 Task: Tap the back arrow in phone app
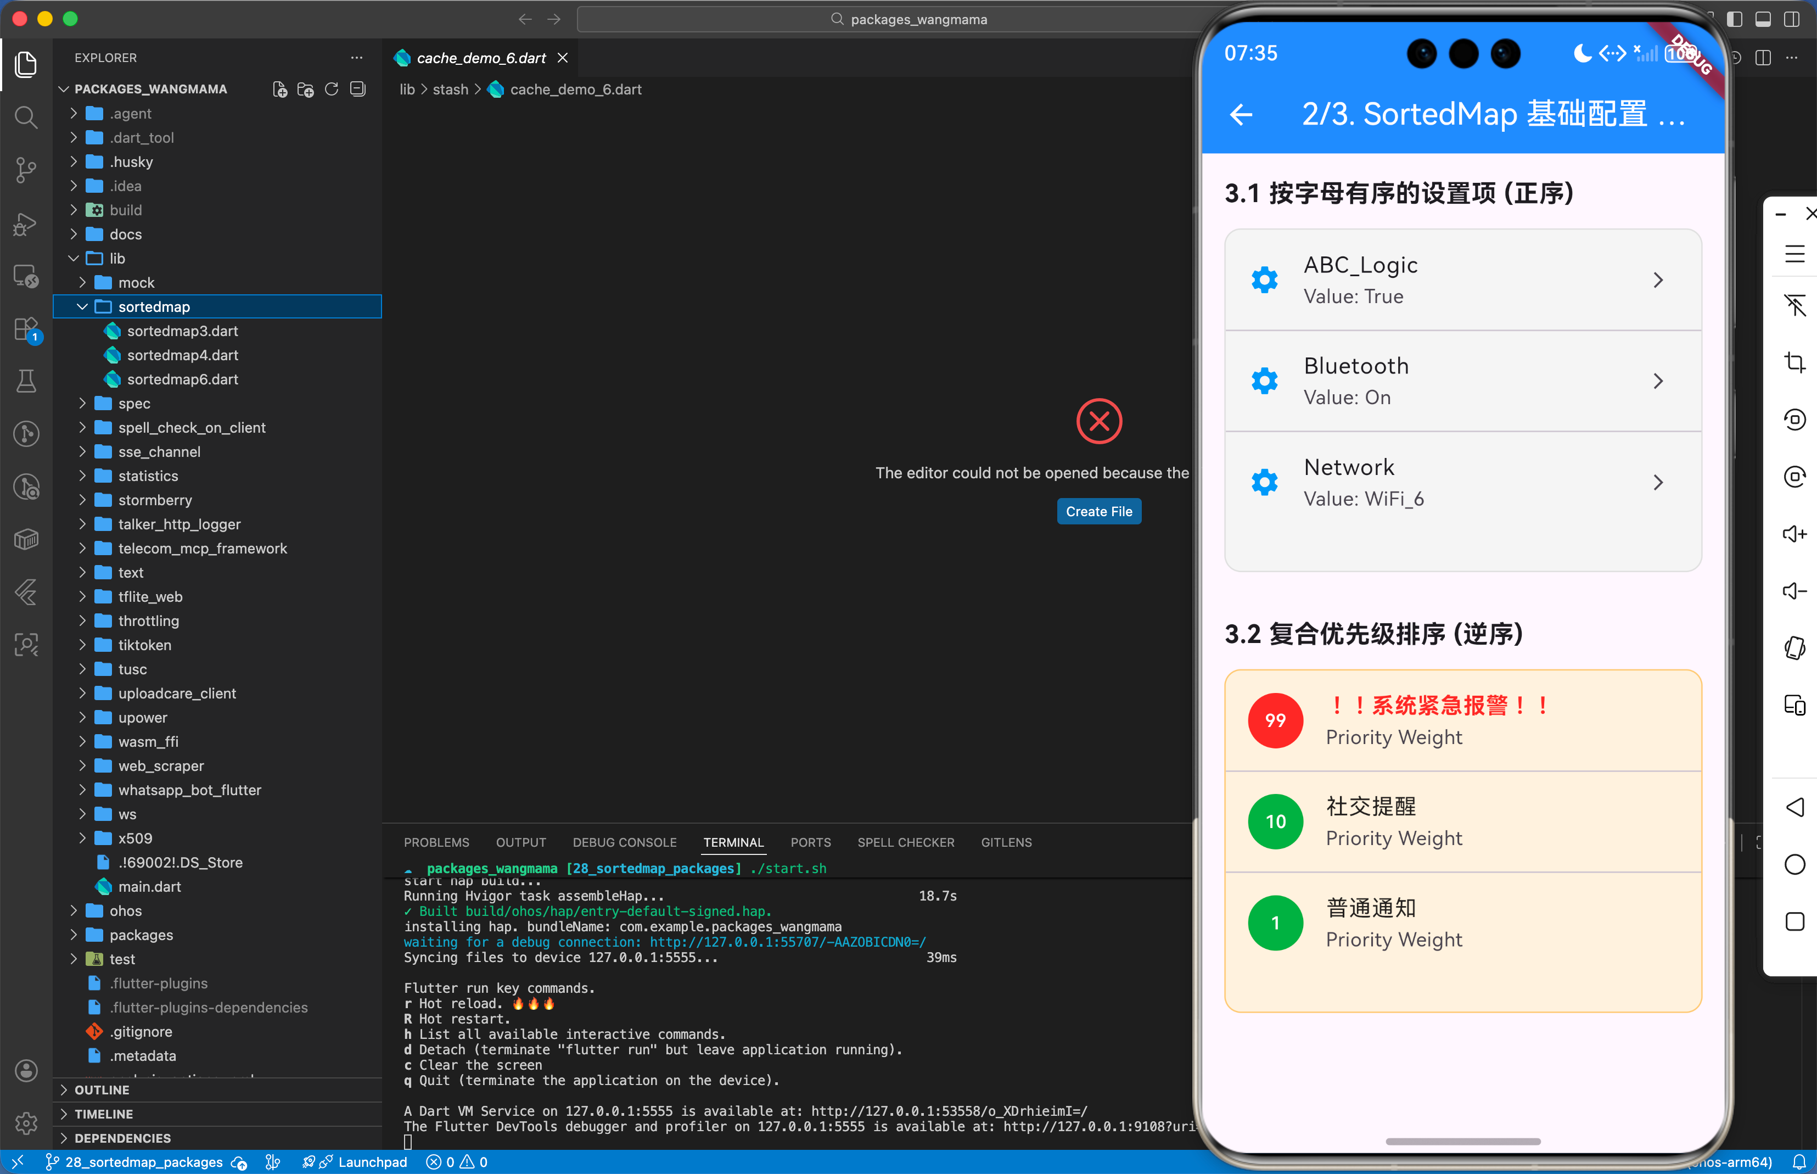(x=1241, y=114)
